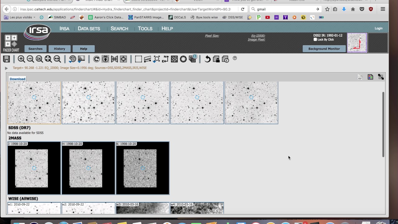Open the Tools menu
The width and height of the screenshot is (398, 224).
tap(145, 29)
